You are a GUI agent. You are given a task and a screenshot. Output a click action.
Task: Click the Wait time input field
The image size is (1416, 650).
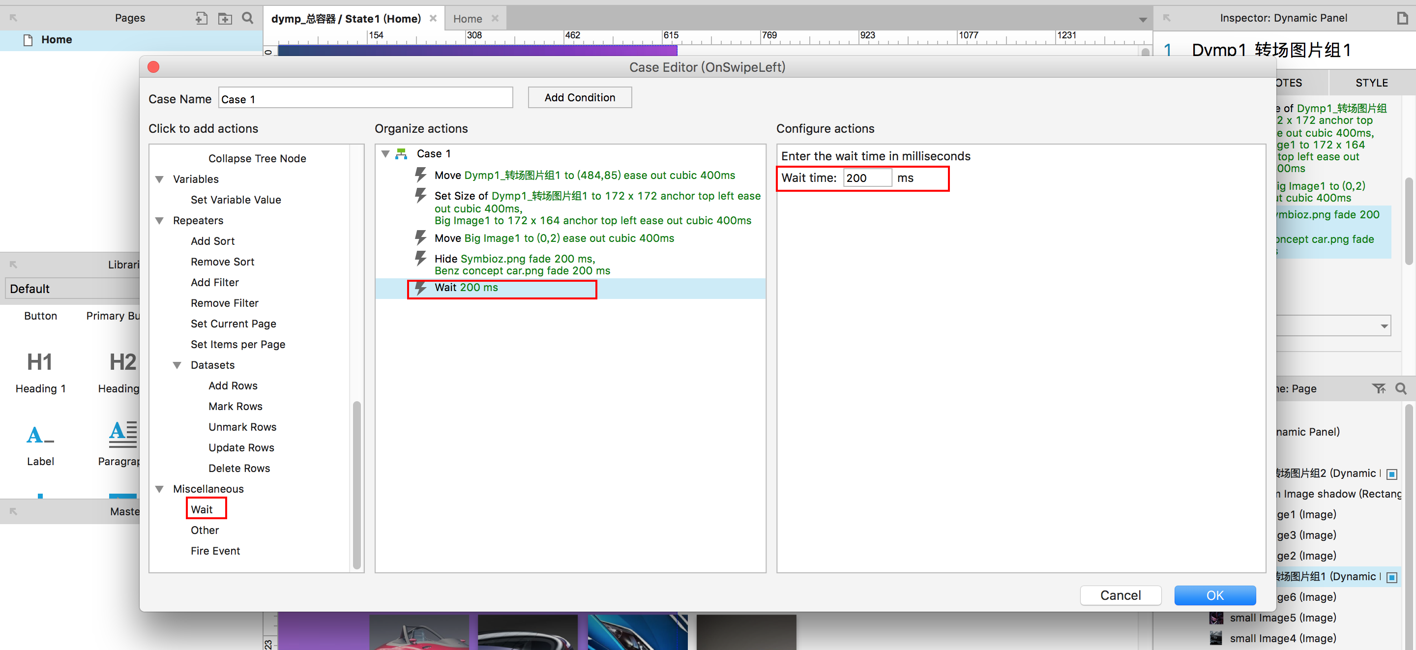click(x=867, y=178)
